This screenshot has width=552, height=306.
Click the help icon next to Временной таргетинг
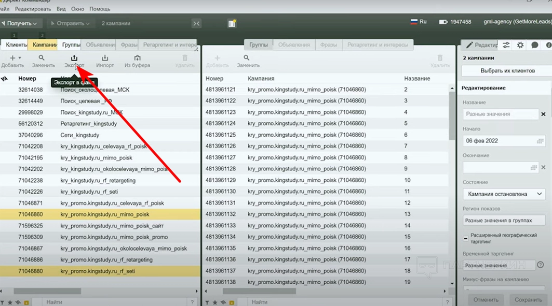[541, 265]
